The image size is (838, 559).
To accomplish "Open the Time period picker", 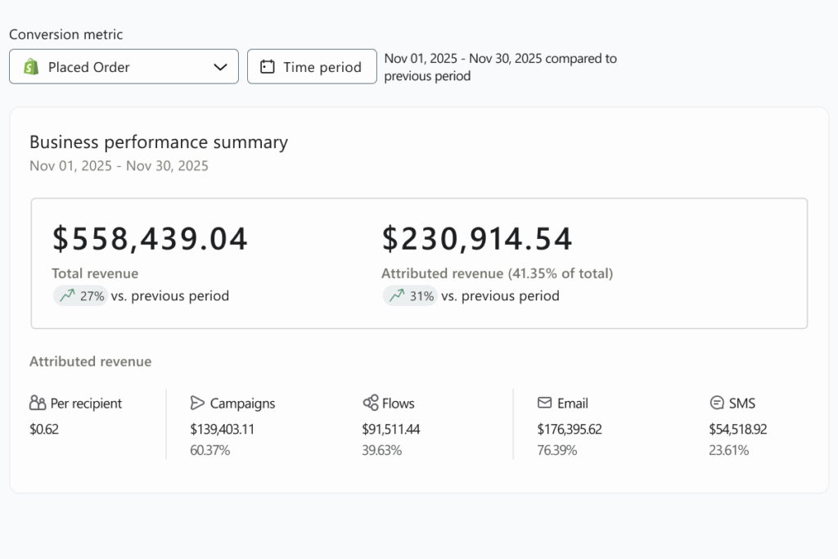I will click(x=312, y=67).
